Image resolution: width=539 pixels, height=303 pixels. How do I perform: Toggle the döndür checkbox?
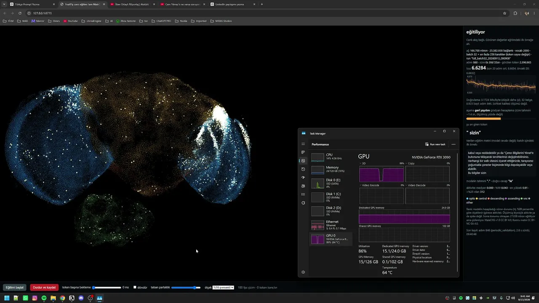135,287
